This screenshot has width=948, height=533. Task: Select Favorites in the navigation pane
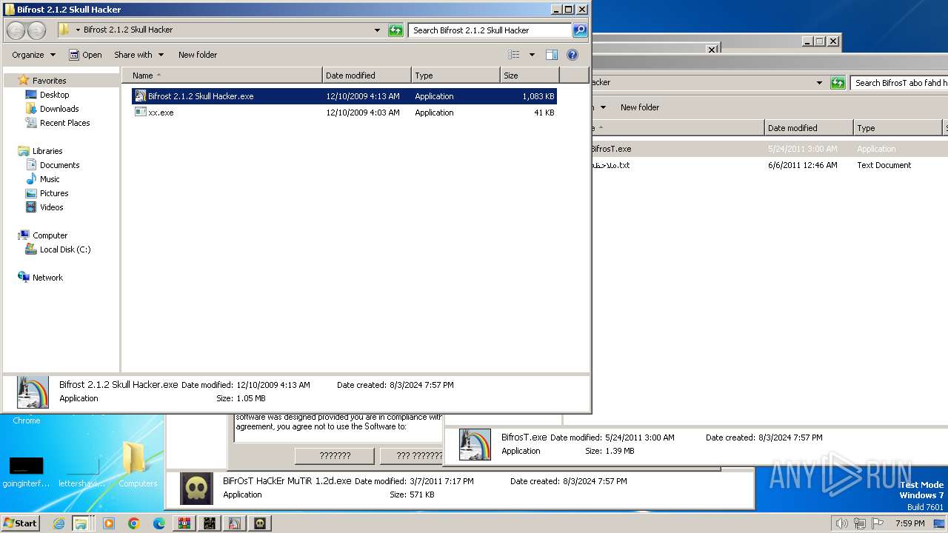(x=49, y=81)
